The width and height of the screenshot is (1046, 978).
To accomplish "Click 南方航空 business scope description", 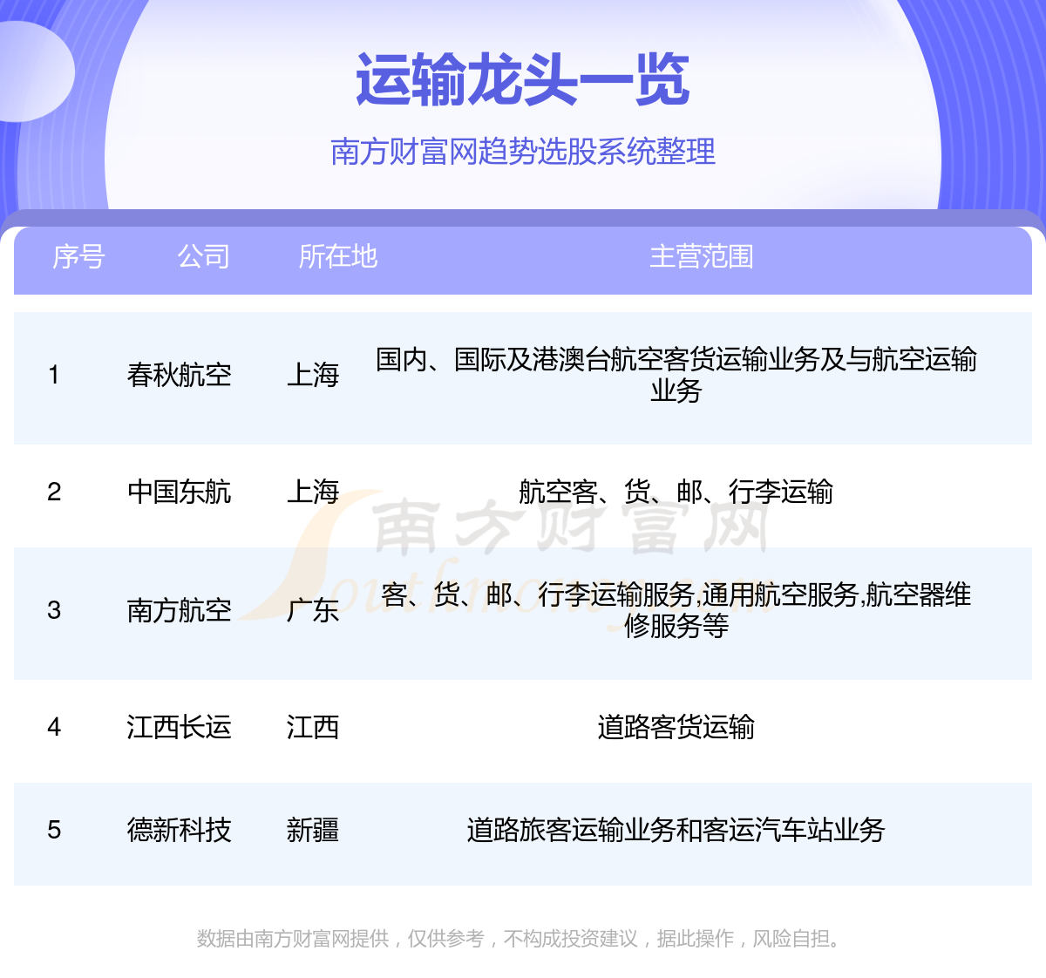I will point(676,610).
